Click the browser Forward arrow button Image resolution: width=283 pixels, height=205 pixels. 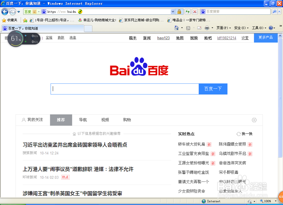click(12, 12)
